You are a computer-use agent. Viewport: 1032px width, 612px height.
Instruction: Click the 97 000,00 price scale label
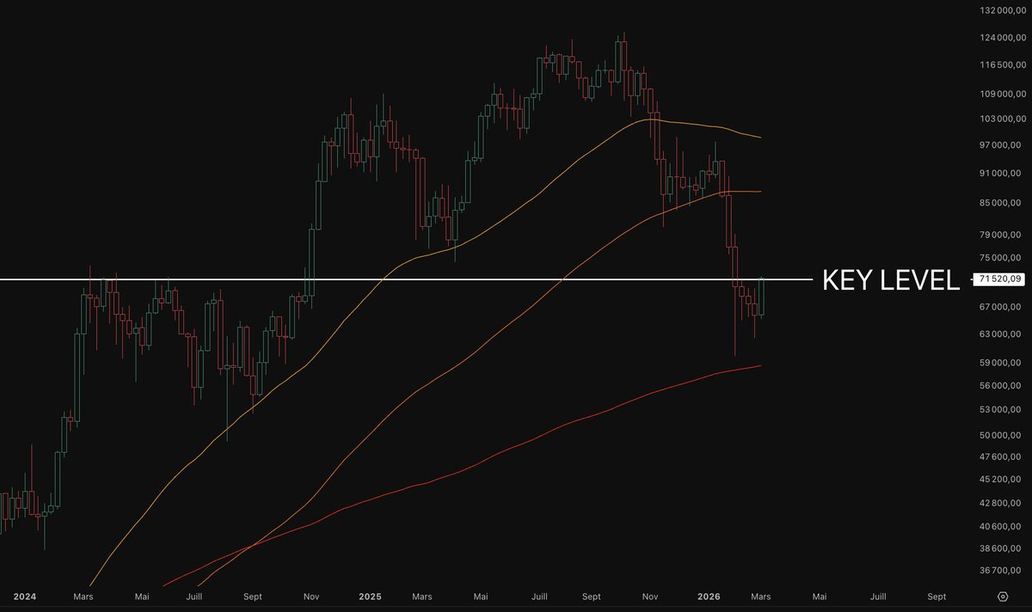[1003, 146]
